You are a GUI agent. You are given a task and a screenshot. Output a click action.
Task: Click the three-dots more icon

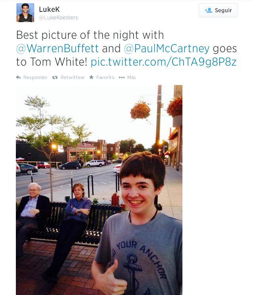(x=122, y=78)
